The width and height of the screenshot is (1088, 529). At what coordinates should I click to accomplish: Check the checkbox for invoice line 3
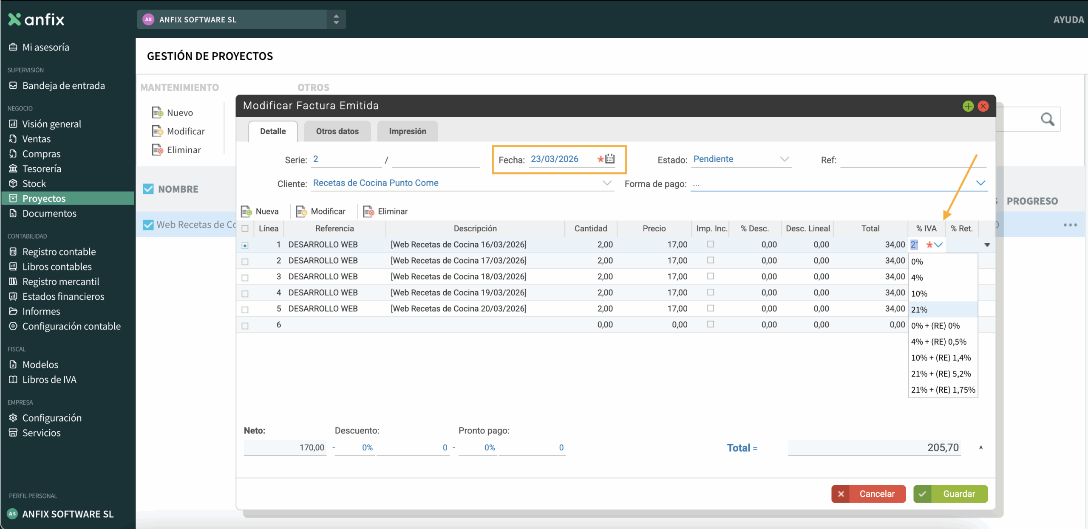(x=245, y=278)
